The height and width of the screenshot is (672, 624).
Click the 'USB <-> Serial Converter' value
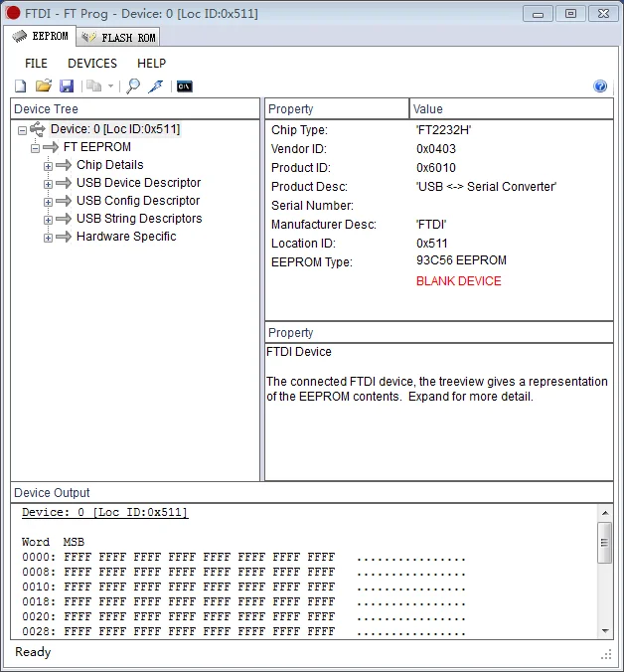tap(486, 187)
